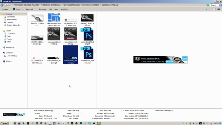Expand arrow after COMPENDIUMSOURCE breadcrumb
The height and width of the screenshot is (125, 222).
pyautogui.click(x=81, y=5)
